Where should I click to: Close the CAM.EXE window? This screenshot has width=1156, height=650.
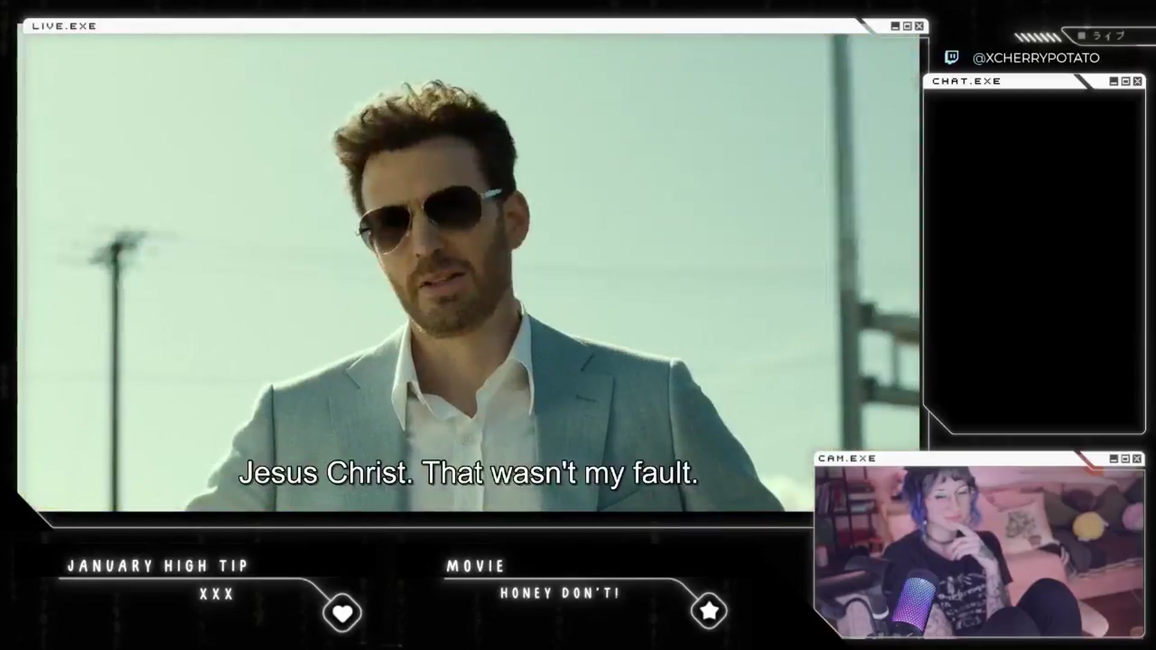point(1137,459)
